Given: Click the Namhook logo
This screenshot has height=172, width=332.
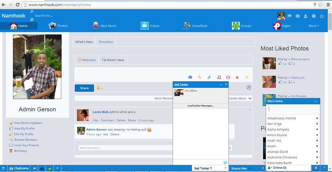Looking at the screenshot, I should [13, 16].
